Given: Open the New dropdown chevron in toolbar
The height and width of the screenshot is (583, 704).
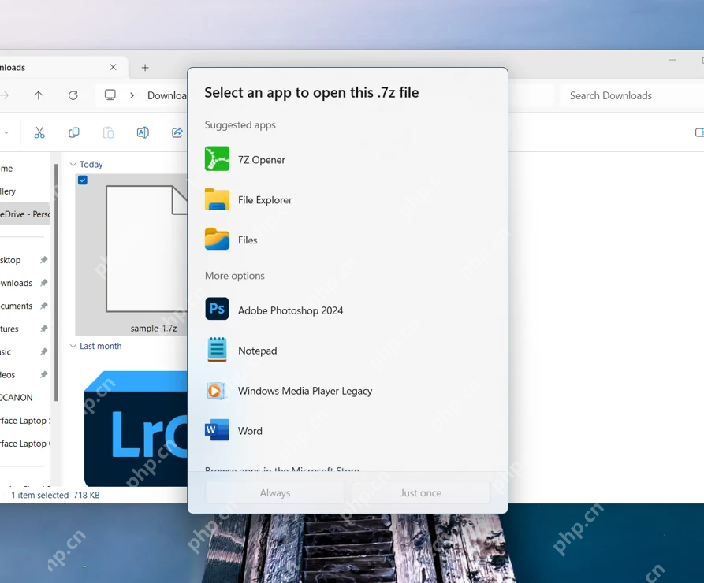Looking at the screenshot, I should click(6, 132).
